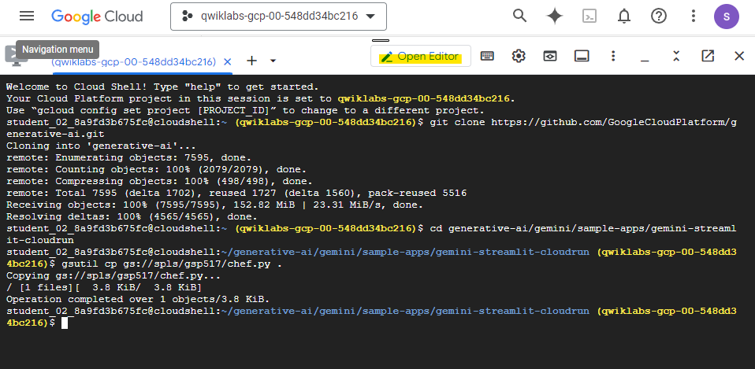Click 'remote: Enumerating objects: 7595, done.' line
Image resolution: width=755 pixels, height=369 pixels.
point(129,157)
